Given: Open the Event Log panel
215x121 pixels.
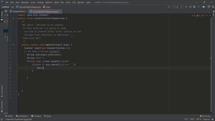Looking at the screenshot, I should (x=205, y=116).
